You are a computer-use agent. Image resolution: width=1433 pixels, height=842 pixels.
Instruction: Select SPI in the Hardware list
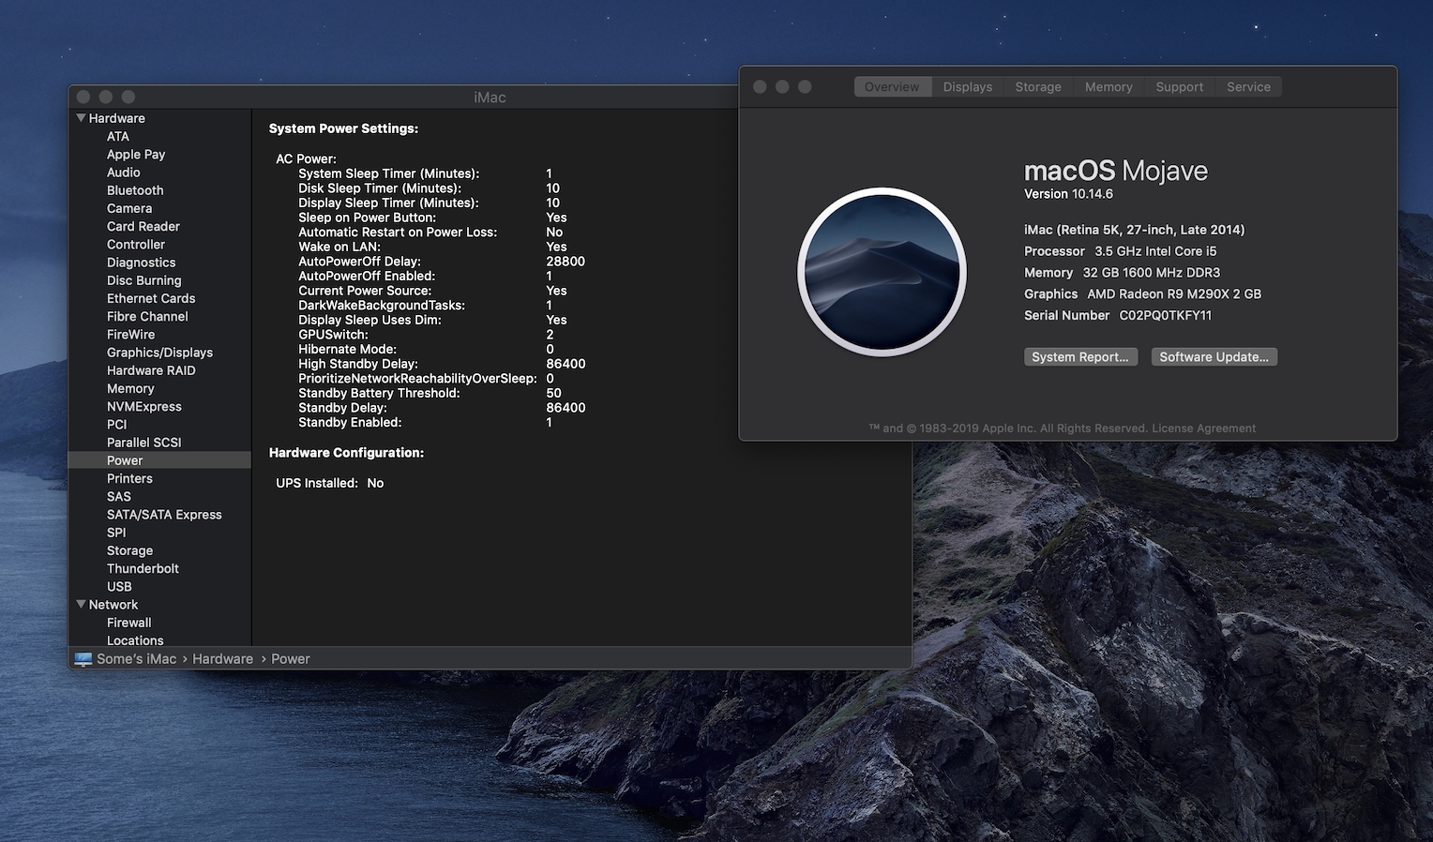[116, 533]
